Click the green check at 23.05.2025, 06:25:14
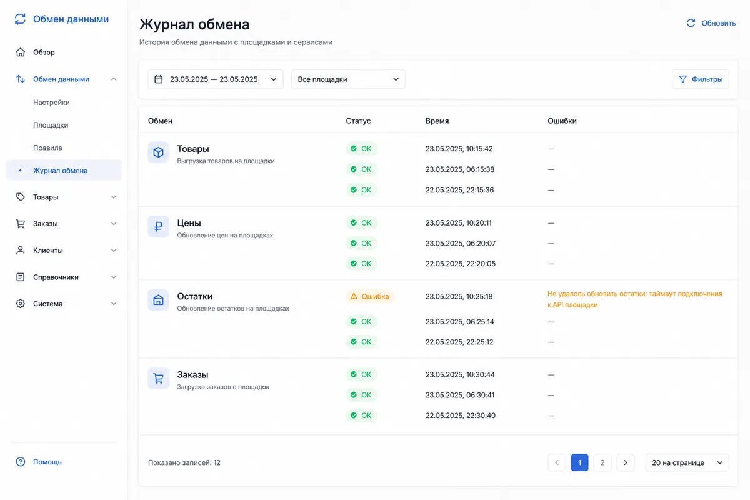The height and width of the screenshot is (500, 750). coord(354,322)
